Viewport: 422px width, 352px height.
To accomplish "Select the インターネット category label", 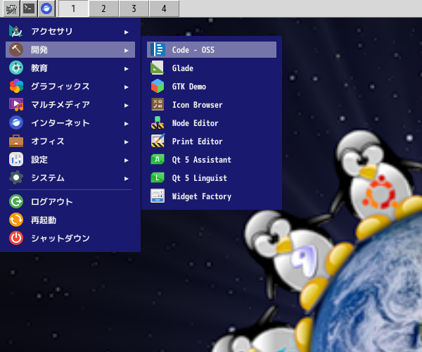I will tap(60, 122).
